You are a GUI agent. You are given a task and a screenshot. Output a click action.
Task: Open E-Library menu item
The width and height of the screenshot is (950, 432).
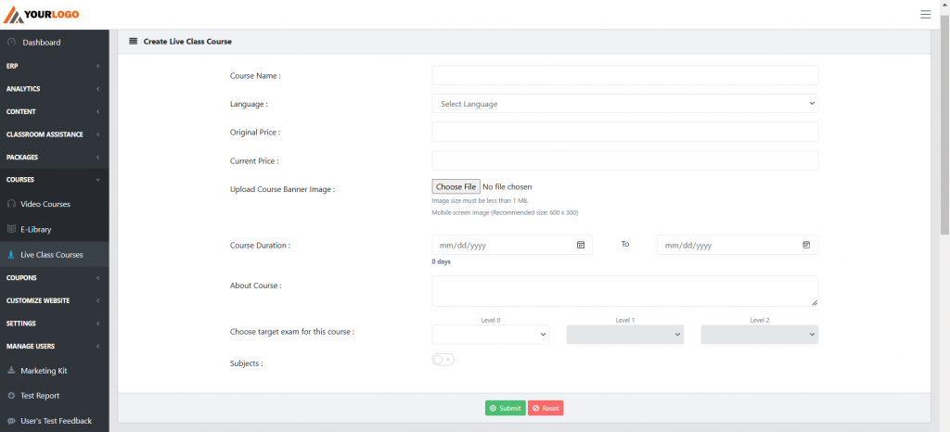[55, 229]
